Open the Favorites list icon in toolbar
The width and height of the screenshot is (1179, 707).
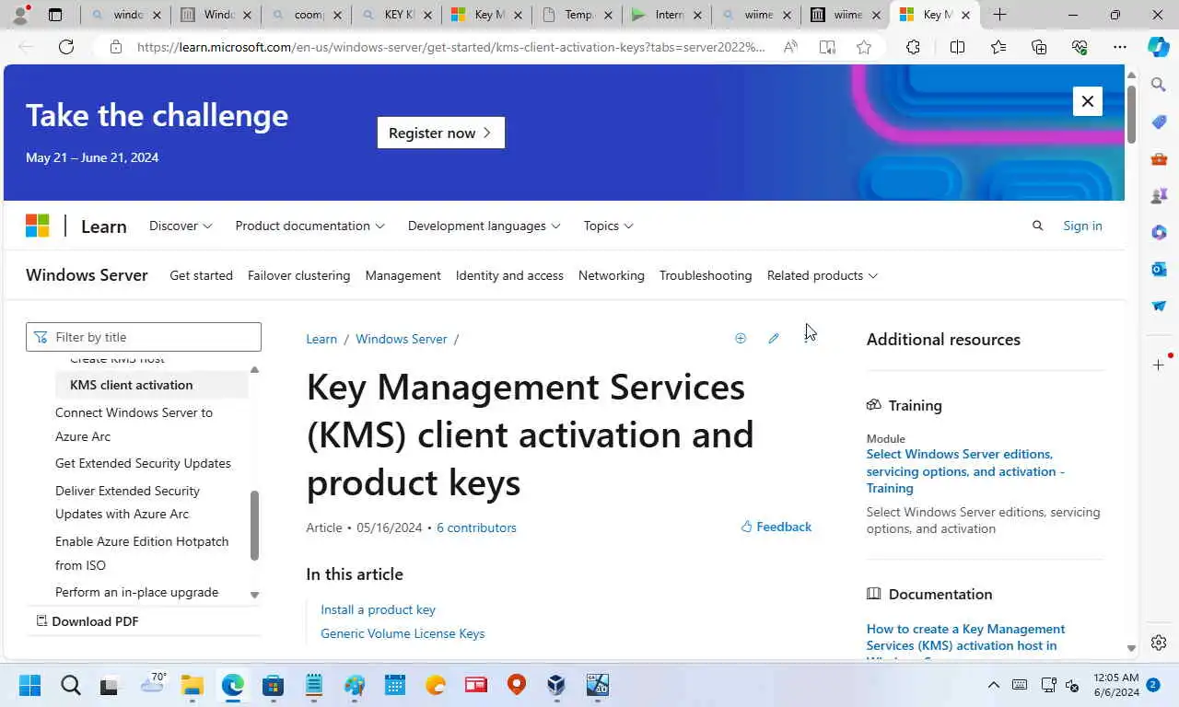[x=998, y=47]
